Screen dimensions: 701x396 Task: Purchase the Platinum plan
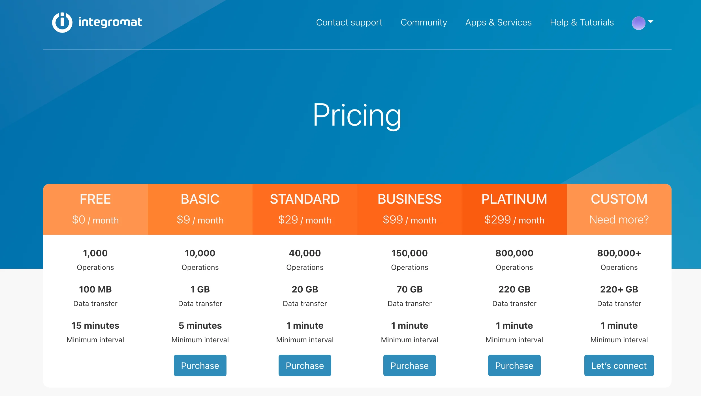(514, 365)
